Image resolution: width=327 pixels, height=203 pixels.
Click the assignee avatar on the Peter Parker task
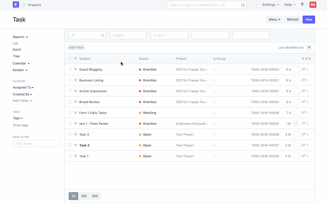coord(296,123)
